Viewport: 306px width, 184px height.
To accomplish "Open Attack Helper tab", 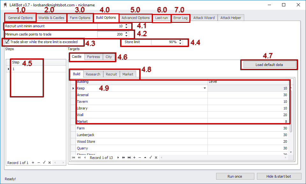I will click(231, 18).
